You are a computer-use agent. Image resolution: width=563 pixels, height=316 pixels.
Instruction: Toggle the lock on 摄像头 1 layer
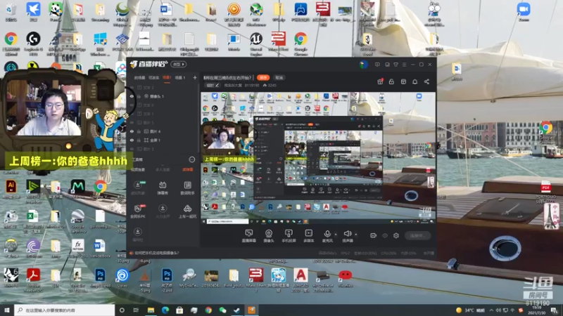pyautogui.click(x=139, y=96)
